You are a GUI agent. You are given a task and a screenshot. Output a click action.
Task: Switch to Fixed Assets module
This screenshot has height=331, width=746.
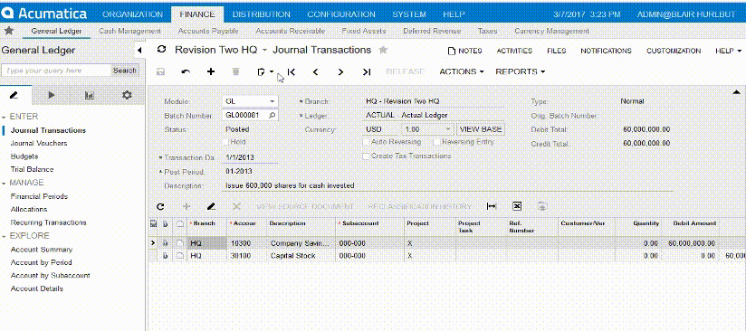pos(363,31)
